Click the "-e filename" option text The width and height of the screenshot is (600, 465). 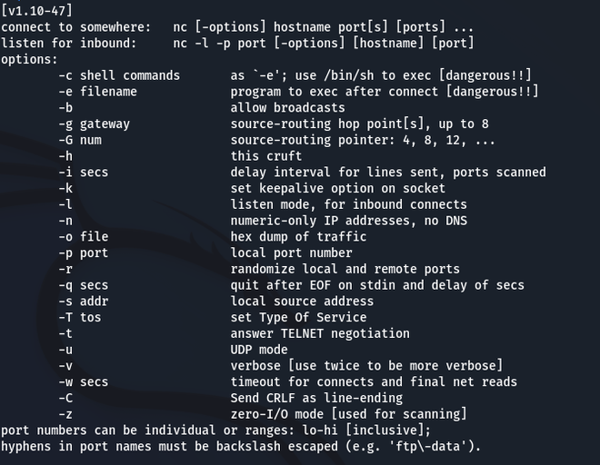click(x=97, y=92)
